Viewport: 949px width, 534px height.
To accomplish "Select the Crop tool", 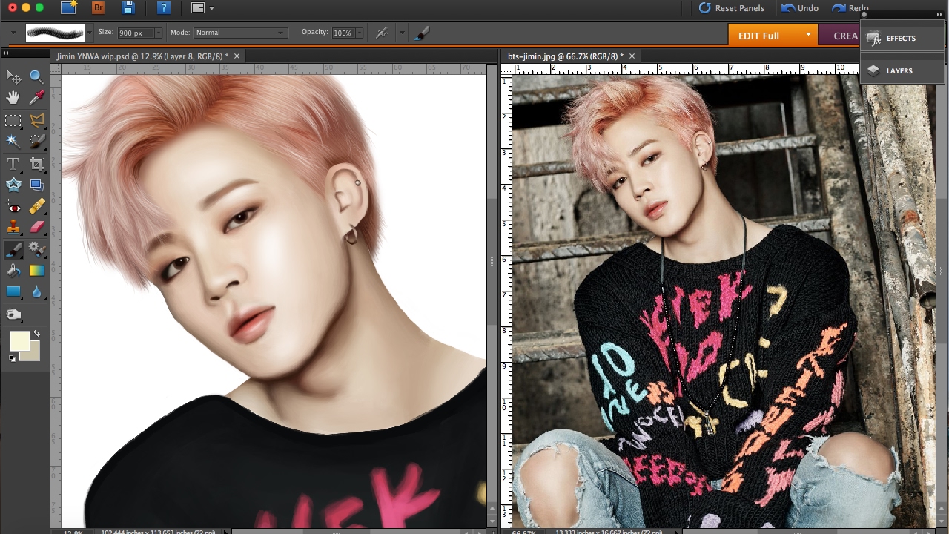I will pos(36,164).
